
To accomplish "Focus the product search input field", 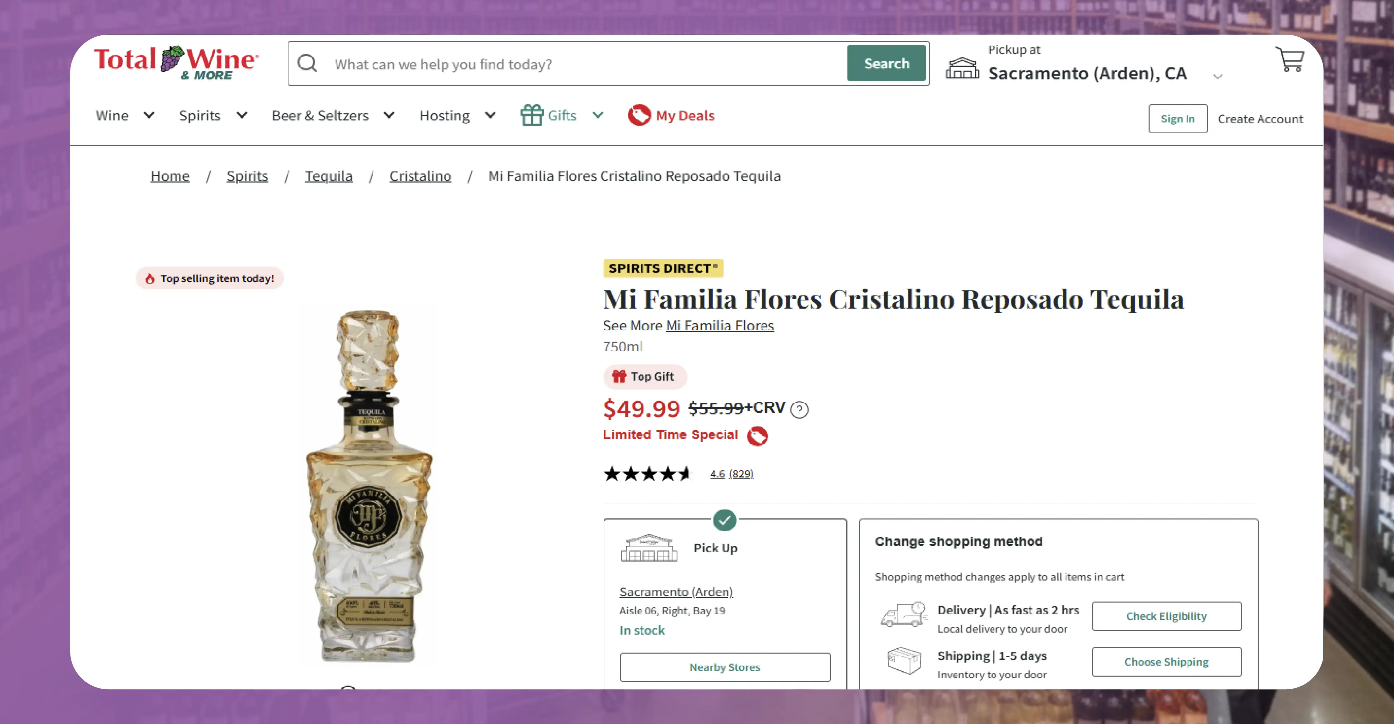I will point(584,64).
